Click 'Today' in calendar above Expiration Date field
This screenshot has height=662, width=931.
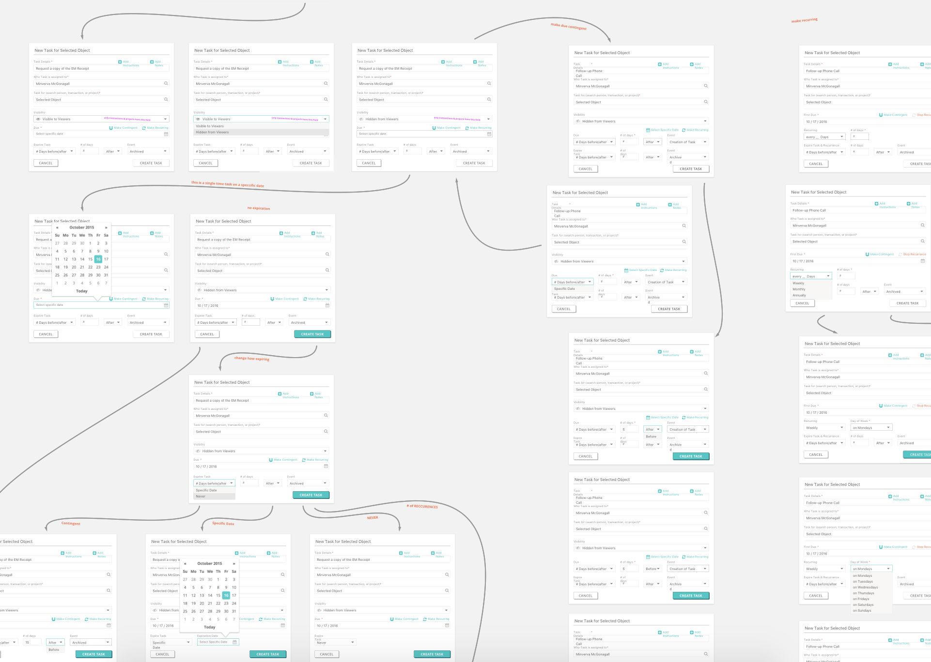coord(210,627)
